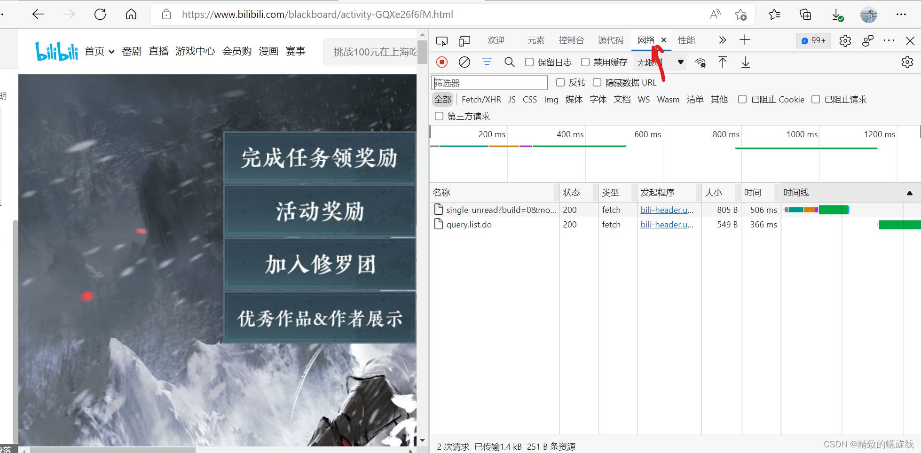Screen dimensions: 921x453
Task: Filter requests by JS type
Action: coord(512,99)
